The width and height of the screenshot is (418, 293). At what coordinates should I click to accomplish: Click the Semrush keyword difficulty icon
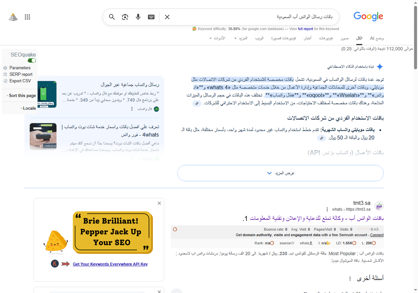click(x=194, y=29)
